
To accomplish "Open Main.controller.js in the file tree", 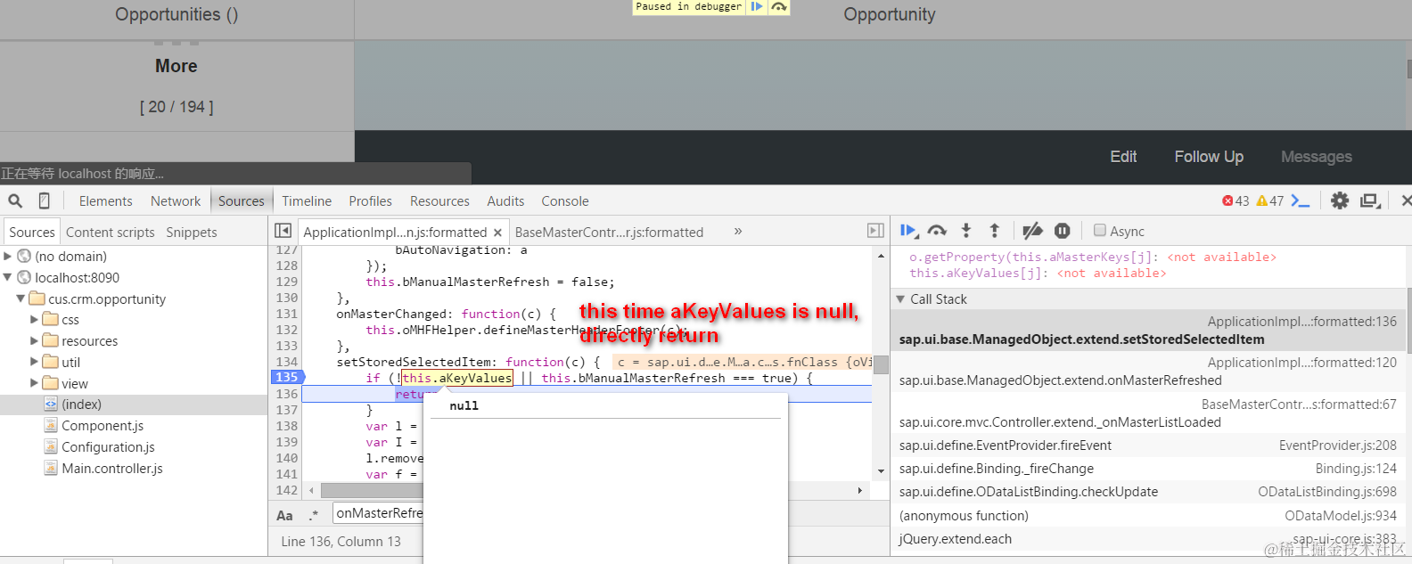I will point(112,469).
